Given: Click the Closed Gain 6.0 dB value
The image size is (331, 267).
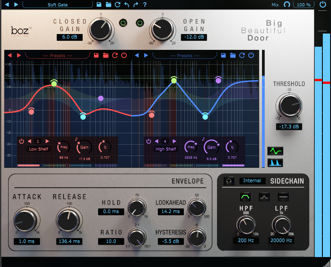Looking at the screenshot, I should (69, 37).
